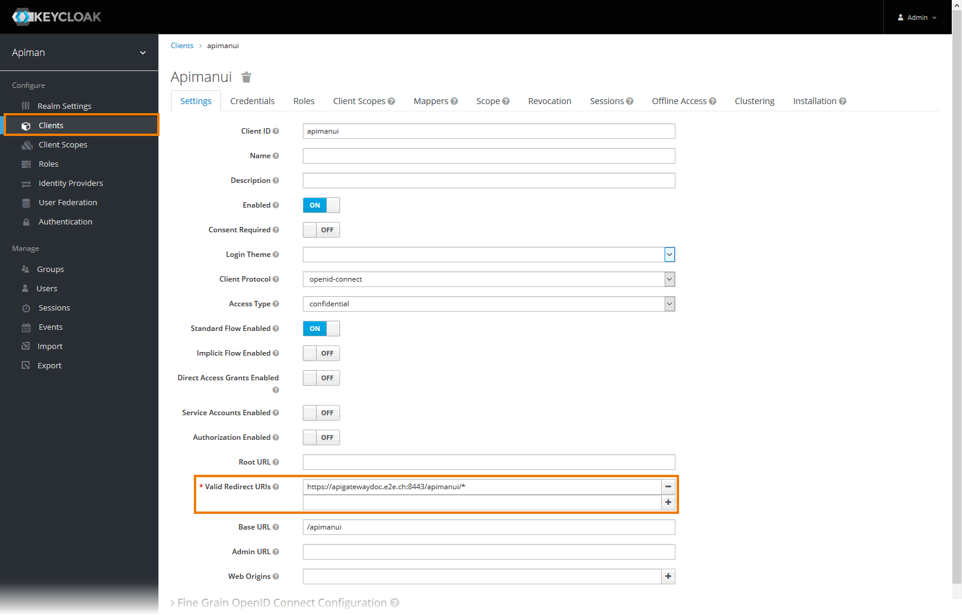962x615 pixels.
Task: Click the help icon next to Client ID
Action: pos(276,131)
